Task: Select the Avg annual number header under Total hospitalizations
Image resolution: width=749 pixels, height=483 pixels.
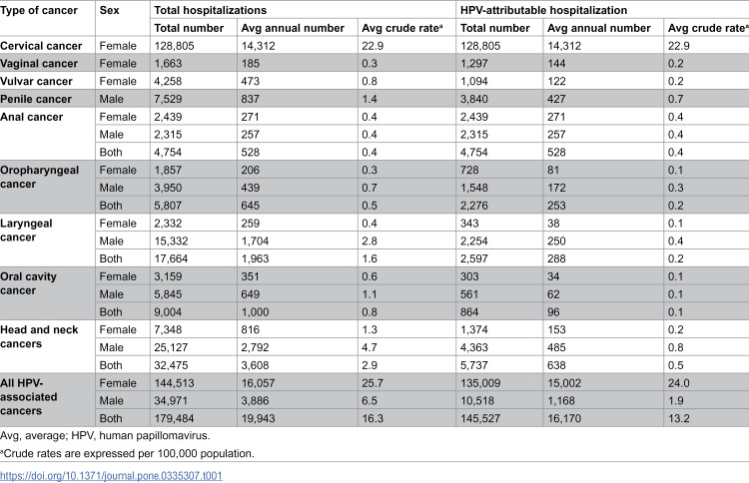Action: click(x=293, y=28)
